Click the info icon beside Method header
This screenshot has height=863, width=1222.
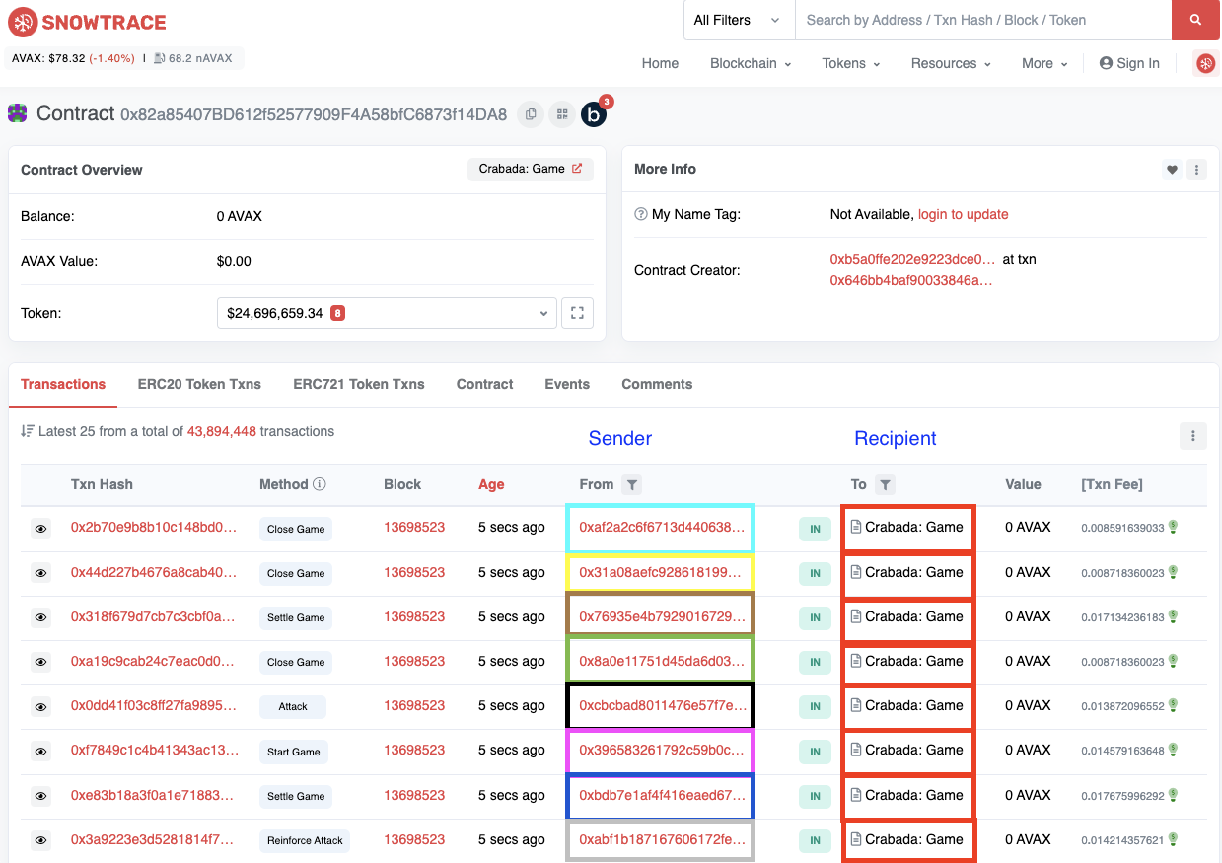click(320, 484)
